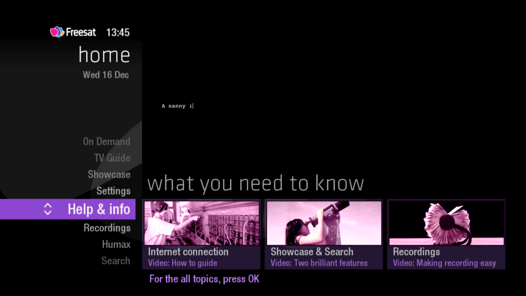The image size is (526, 296).
Task: Click the 'Wed 16 Dec' date text
Action: click(x=106, y=75)
